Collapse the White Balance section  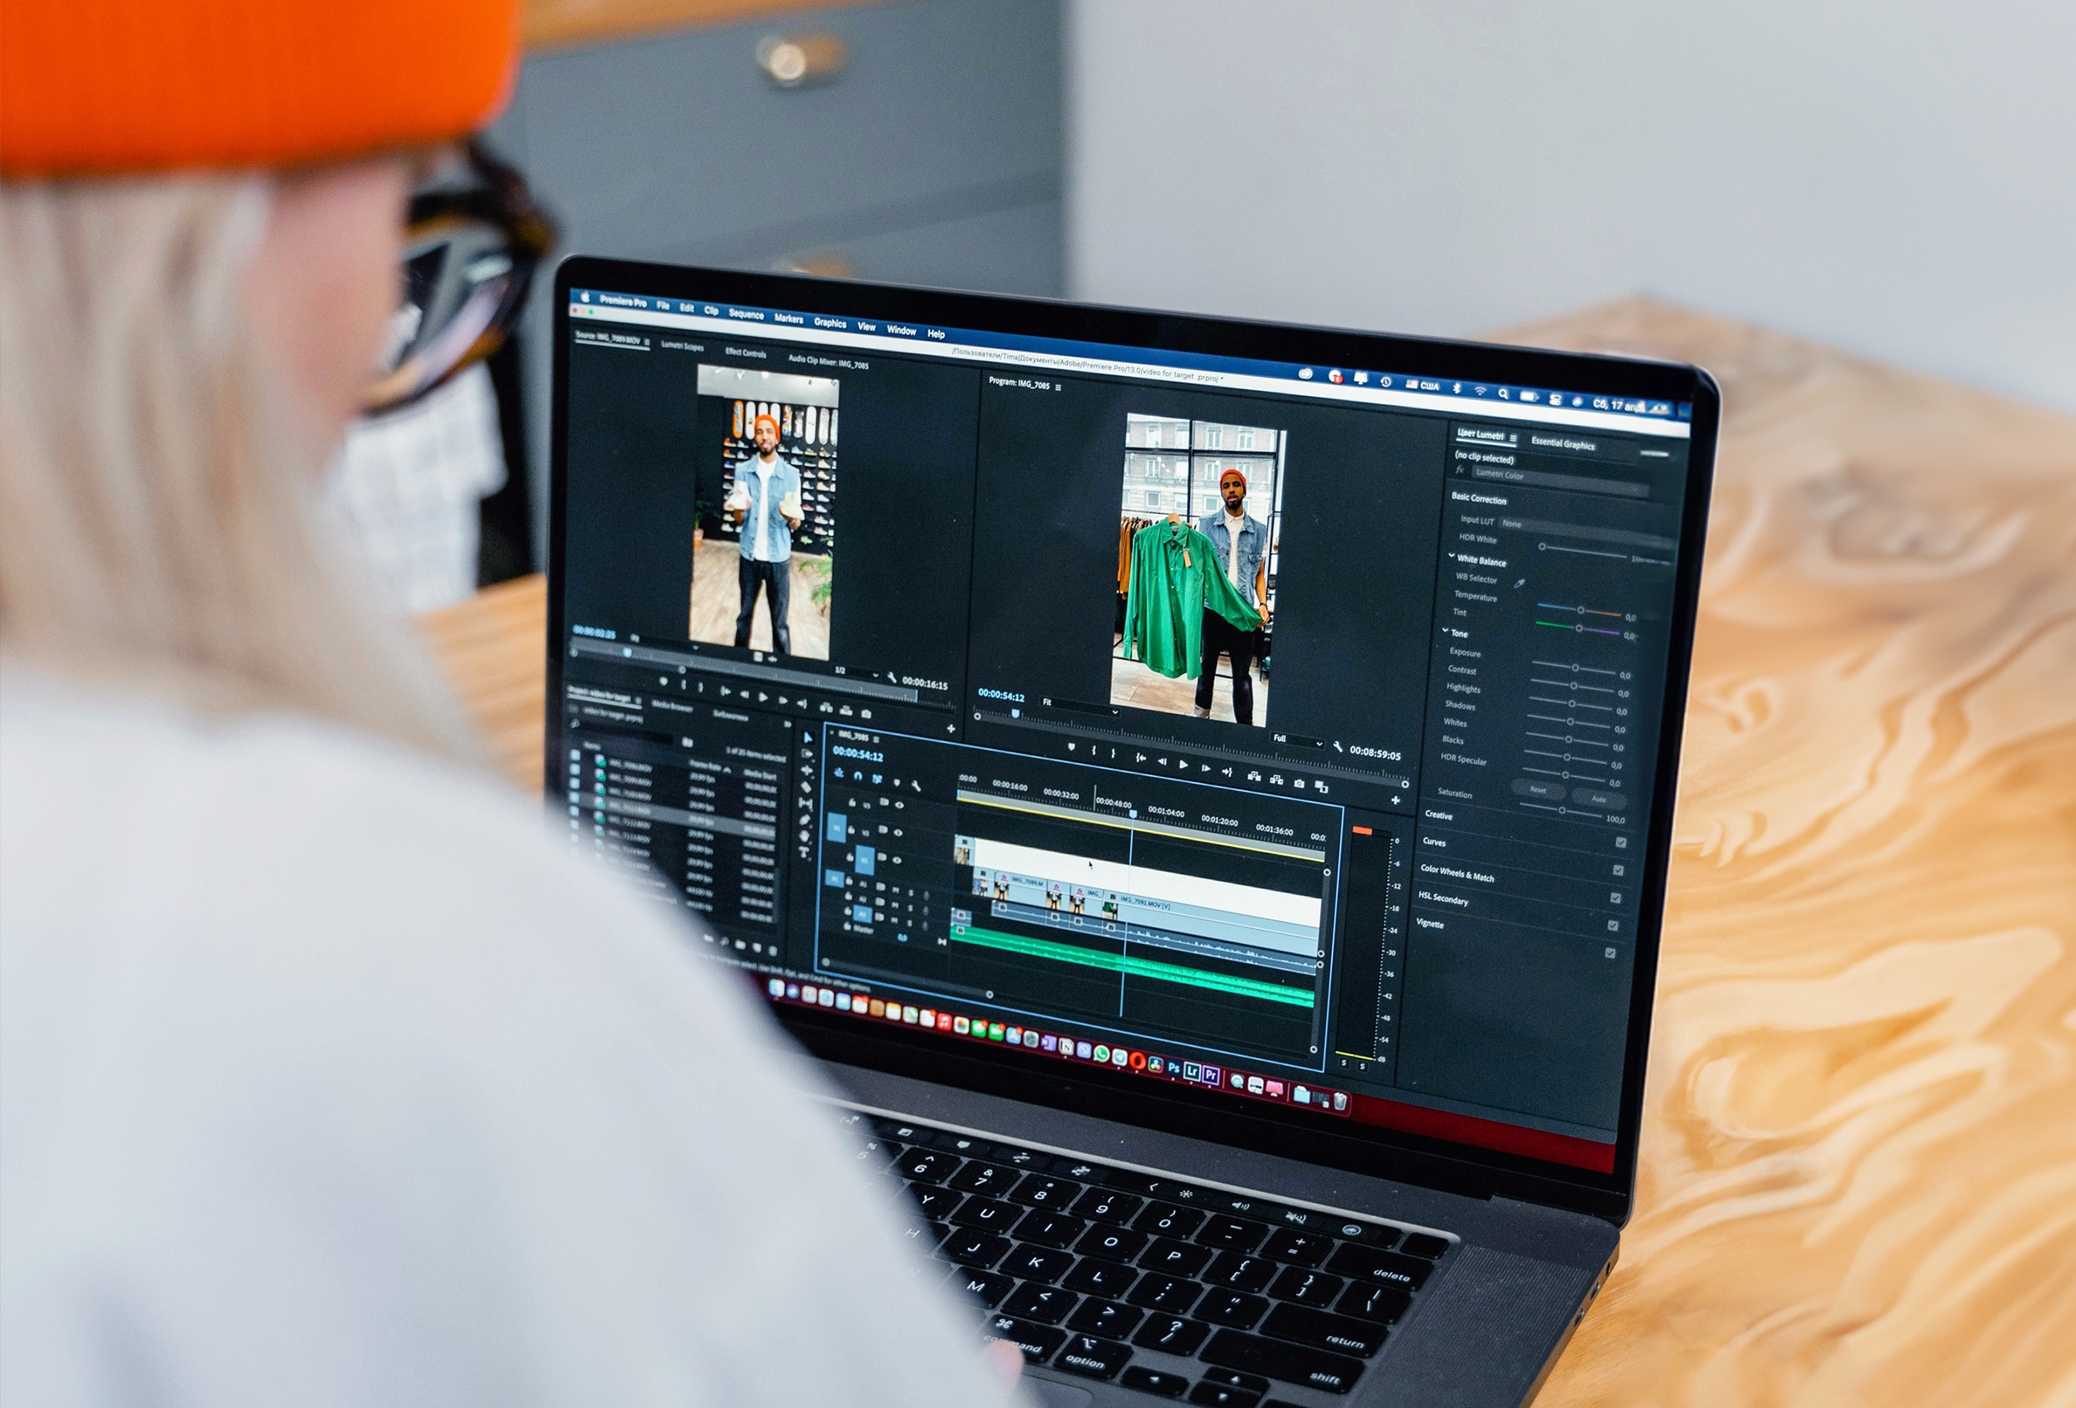1452,556
